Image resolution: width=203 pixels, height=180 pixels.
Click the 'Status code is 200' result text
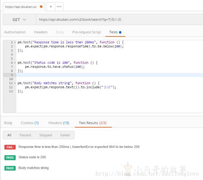pos(32,157)
